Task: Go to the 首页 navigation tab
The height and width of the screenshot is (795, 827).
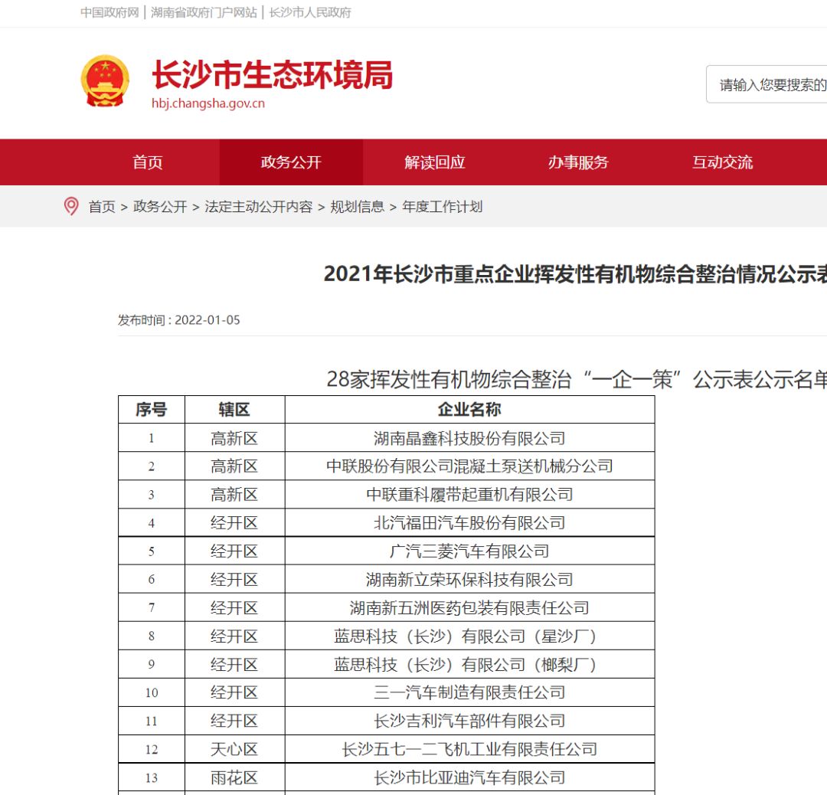Action: point(148,162)
